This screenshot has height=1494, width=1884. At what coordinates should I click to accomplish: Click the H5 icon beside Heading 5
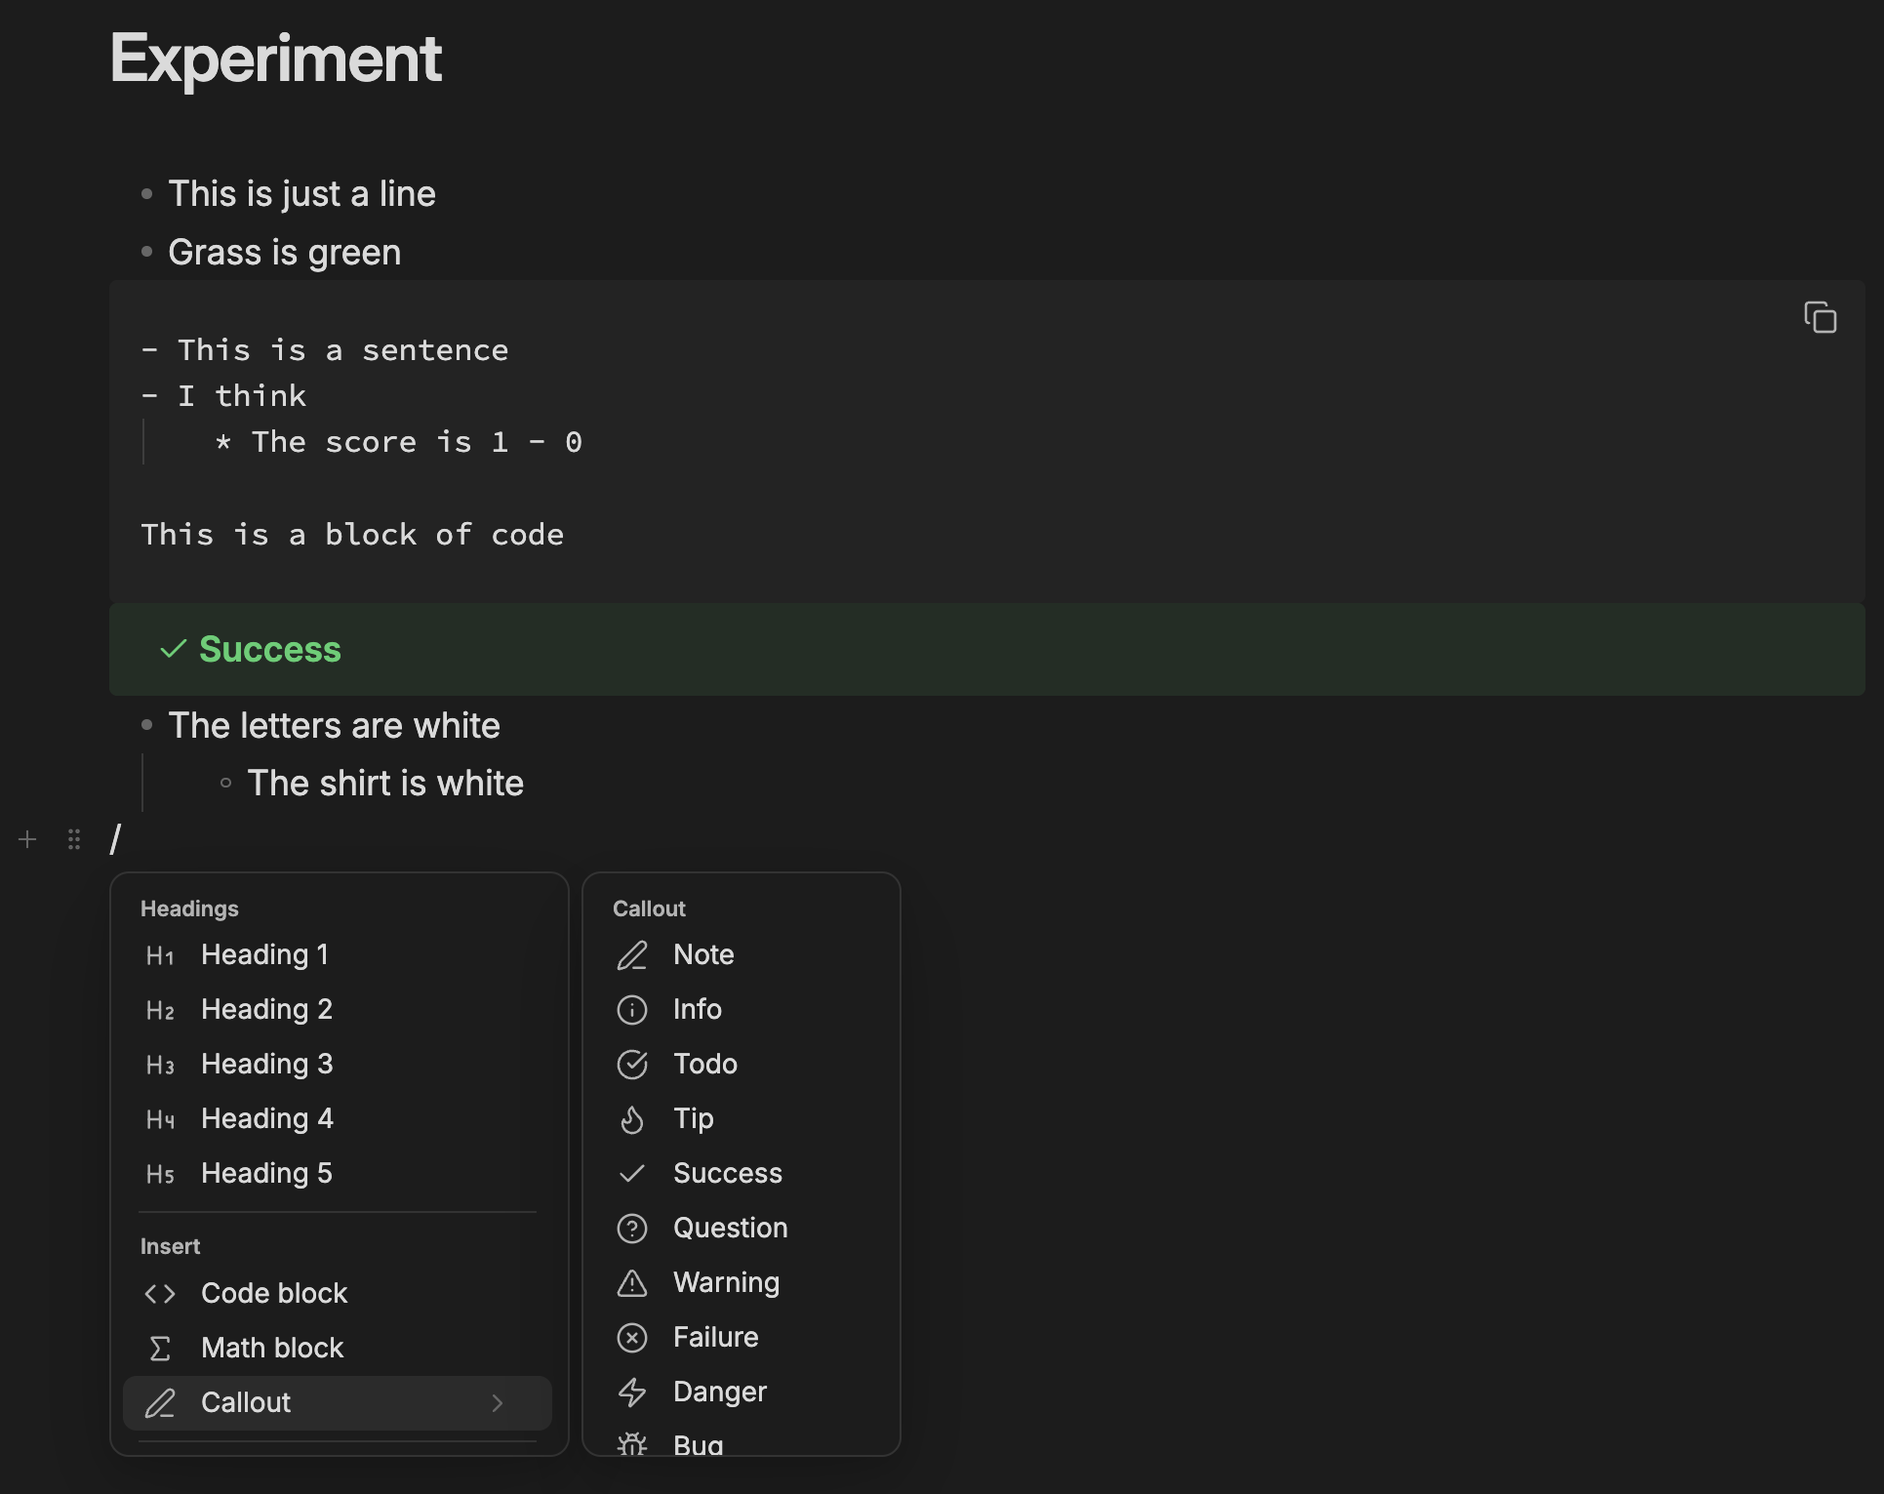point(160,1174)
